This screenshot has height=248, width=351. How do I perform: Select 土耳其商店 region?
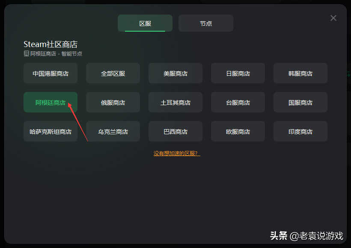click(x=175, y=103)
